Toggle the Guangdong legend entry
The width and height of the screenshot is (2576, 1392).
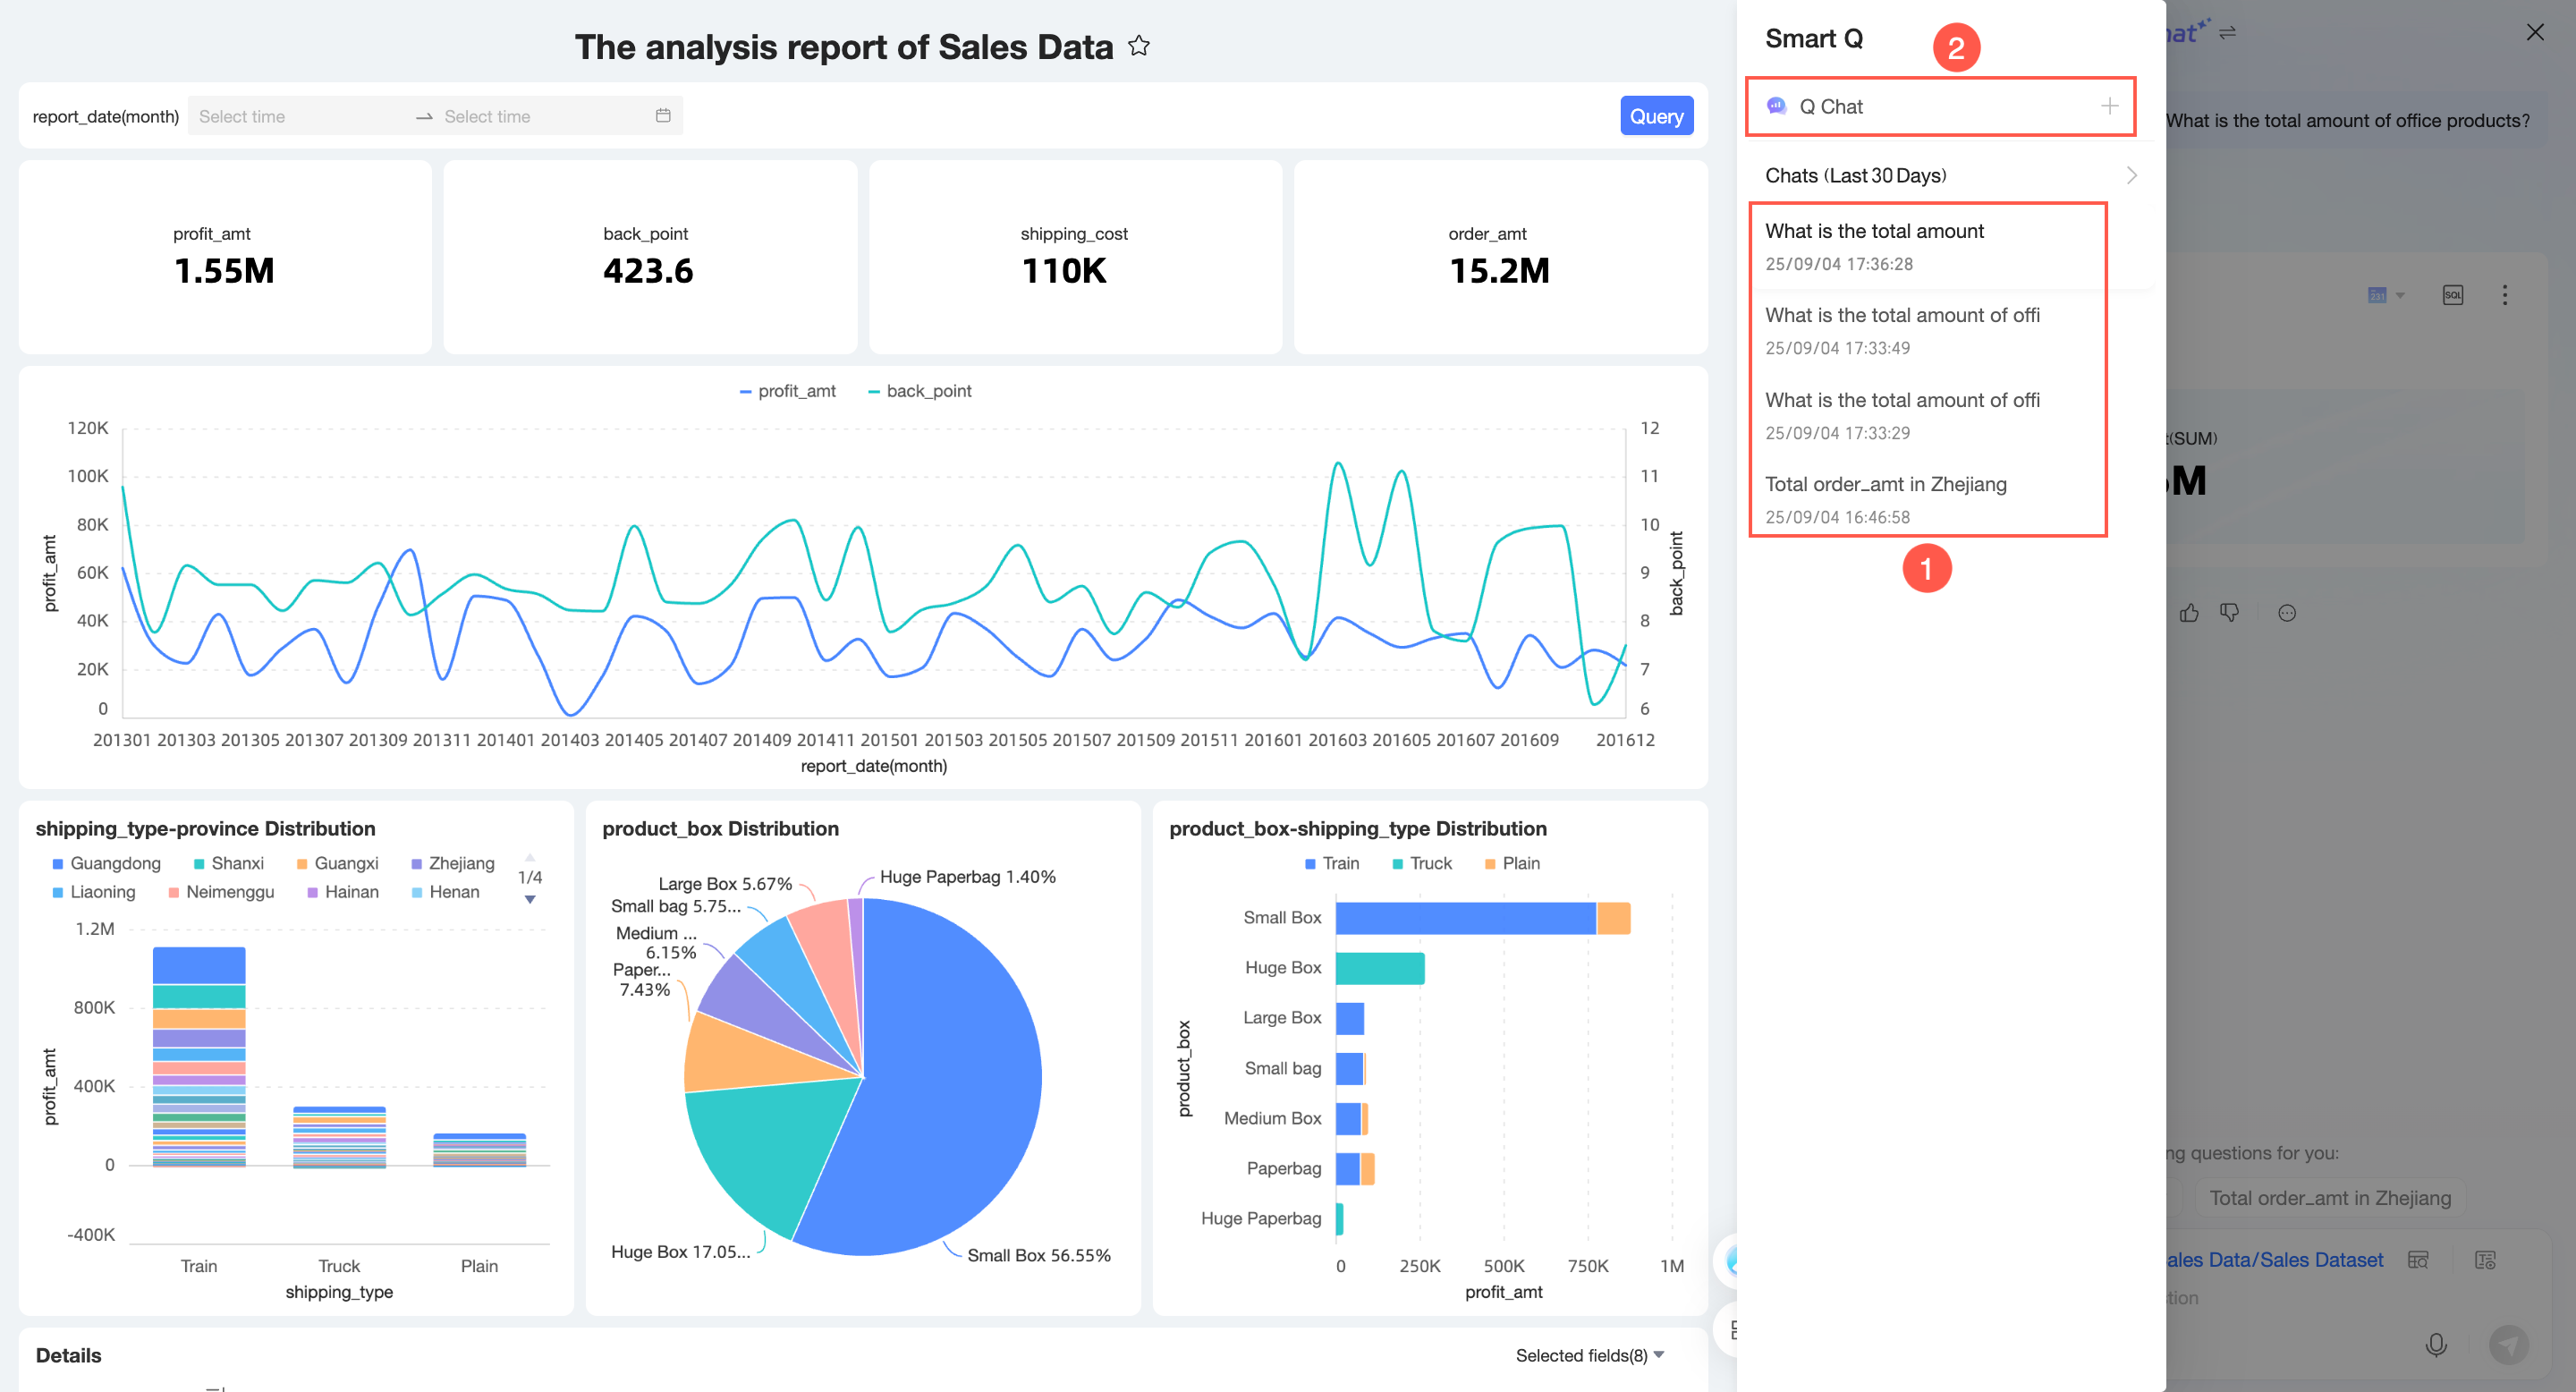coord(106,863)
